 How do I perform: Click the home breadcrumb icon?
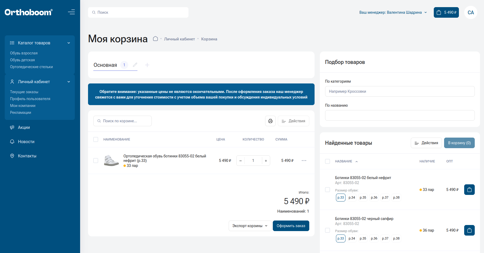click(155, 39)
